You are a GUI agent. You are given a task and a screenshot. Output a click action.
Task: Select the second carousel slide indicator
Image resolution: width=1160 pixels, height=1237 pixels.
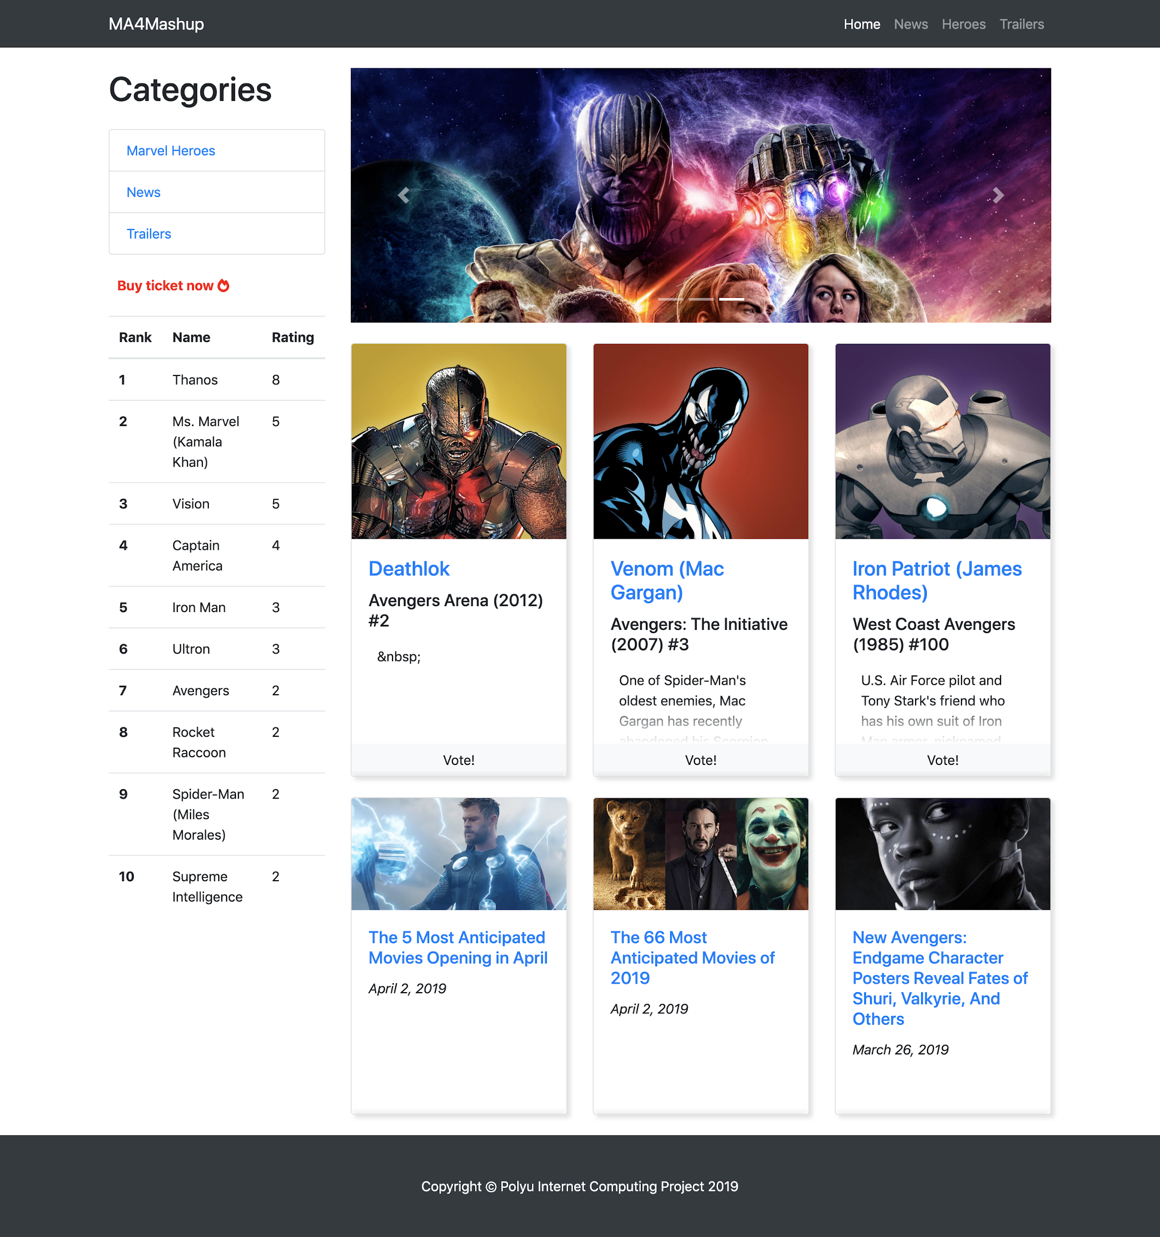pyautogui.click(x=701, y=299)
